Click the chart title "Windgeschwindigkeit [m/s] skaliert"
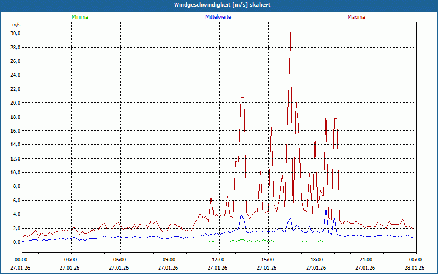Viewport: 438px width, 274px height. pos(222,5)
